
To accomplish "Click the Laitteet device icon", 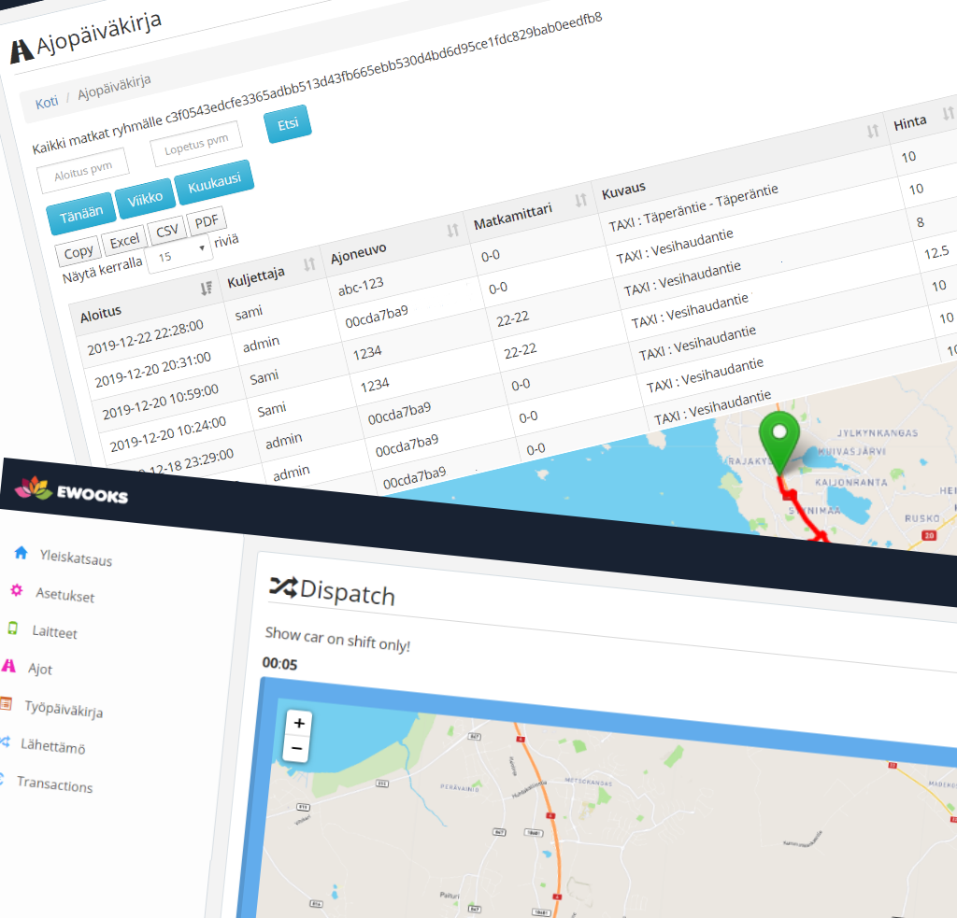I will coord(12,628).
